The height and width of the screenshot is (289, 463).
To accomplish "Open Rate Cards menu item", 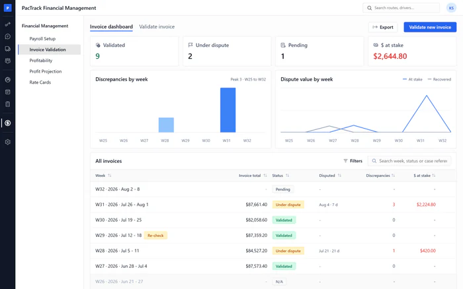I will point(40,82).
